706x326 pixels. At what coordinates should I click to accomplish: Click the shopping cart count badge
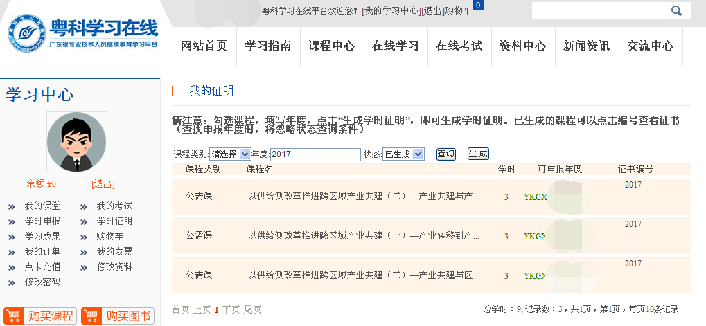pyautogui.click(x=478, y=6)
